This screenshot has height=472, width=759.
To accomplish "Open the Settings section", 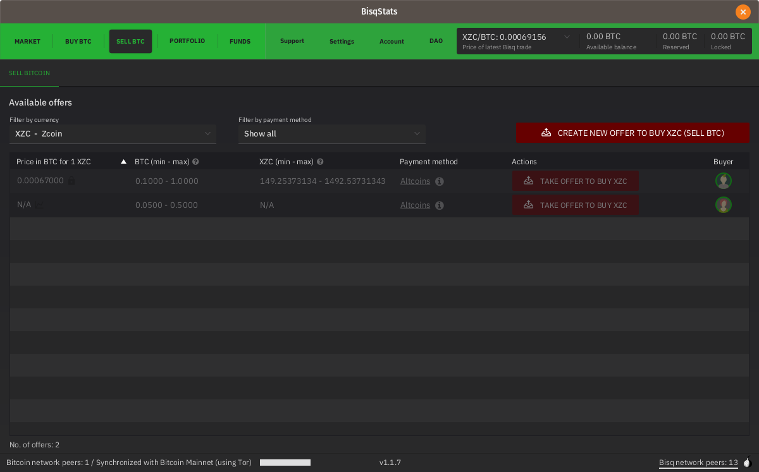I will [342, 42].
